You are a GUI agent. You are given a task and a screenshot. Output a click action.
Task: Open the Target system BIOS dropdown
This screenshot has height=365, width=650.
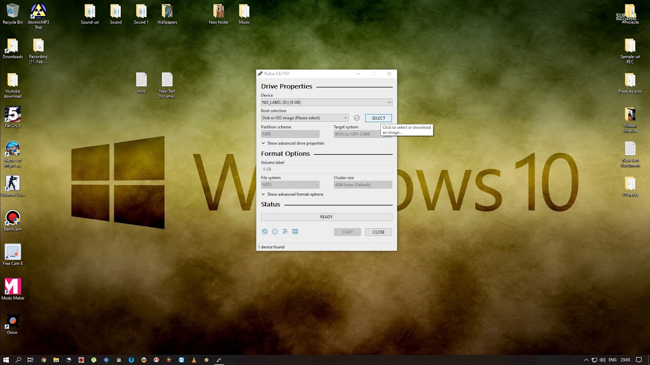tap(363, 134)
